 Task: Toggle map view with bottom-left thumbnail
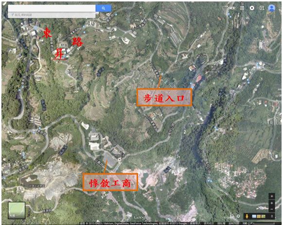[x=17, y=210]
